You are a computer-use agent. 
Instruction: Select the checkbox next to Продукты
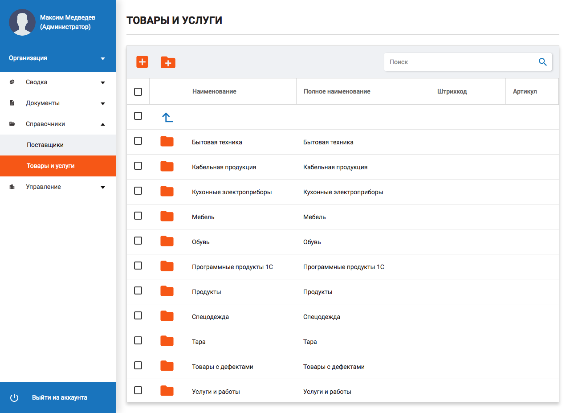pyautogui.click(x=138, y=290)
